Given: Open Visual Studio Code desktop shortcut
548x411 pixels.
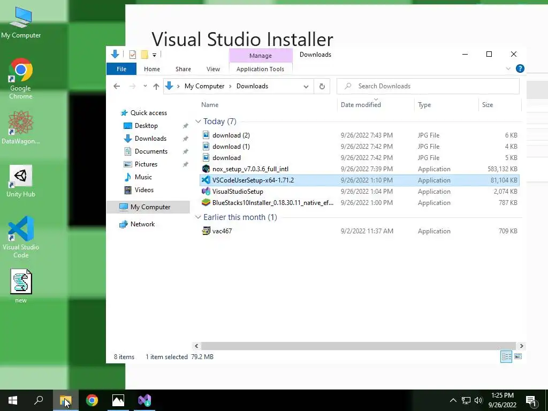Looking at the screenshot, I should click(21, 237).
